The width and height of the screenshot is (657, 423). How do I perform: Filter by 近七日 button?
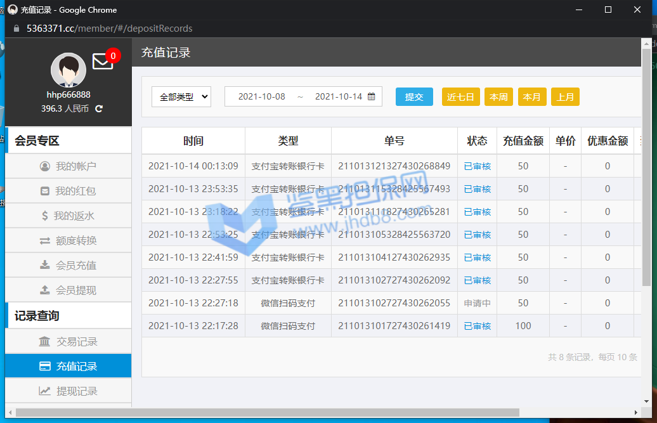[461, 97]
